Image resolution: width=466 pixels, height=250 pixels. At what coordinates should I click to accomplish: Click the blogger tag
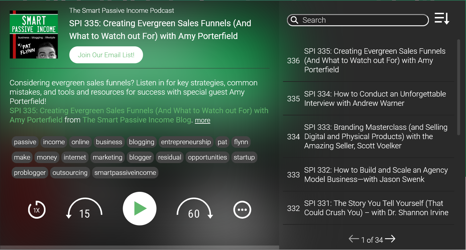(140, 157)
